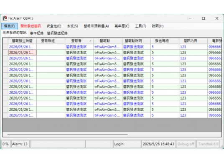
Task: Switch to the 事件紀錄 tab
Action: click(37, 33)
